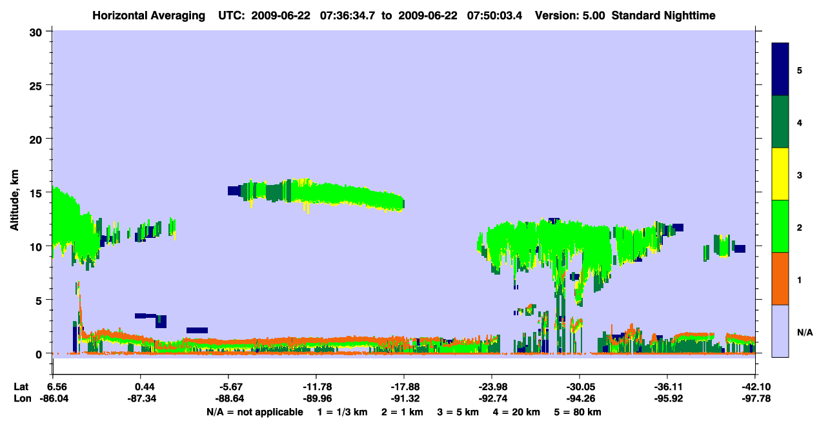Click 'Standard Nighttime' in the title
Image resolution: width=839 pixels, height=430 pixels.
663,15
